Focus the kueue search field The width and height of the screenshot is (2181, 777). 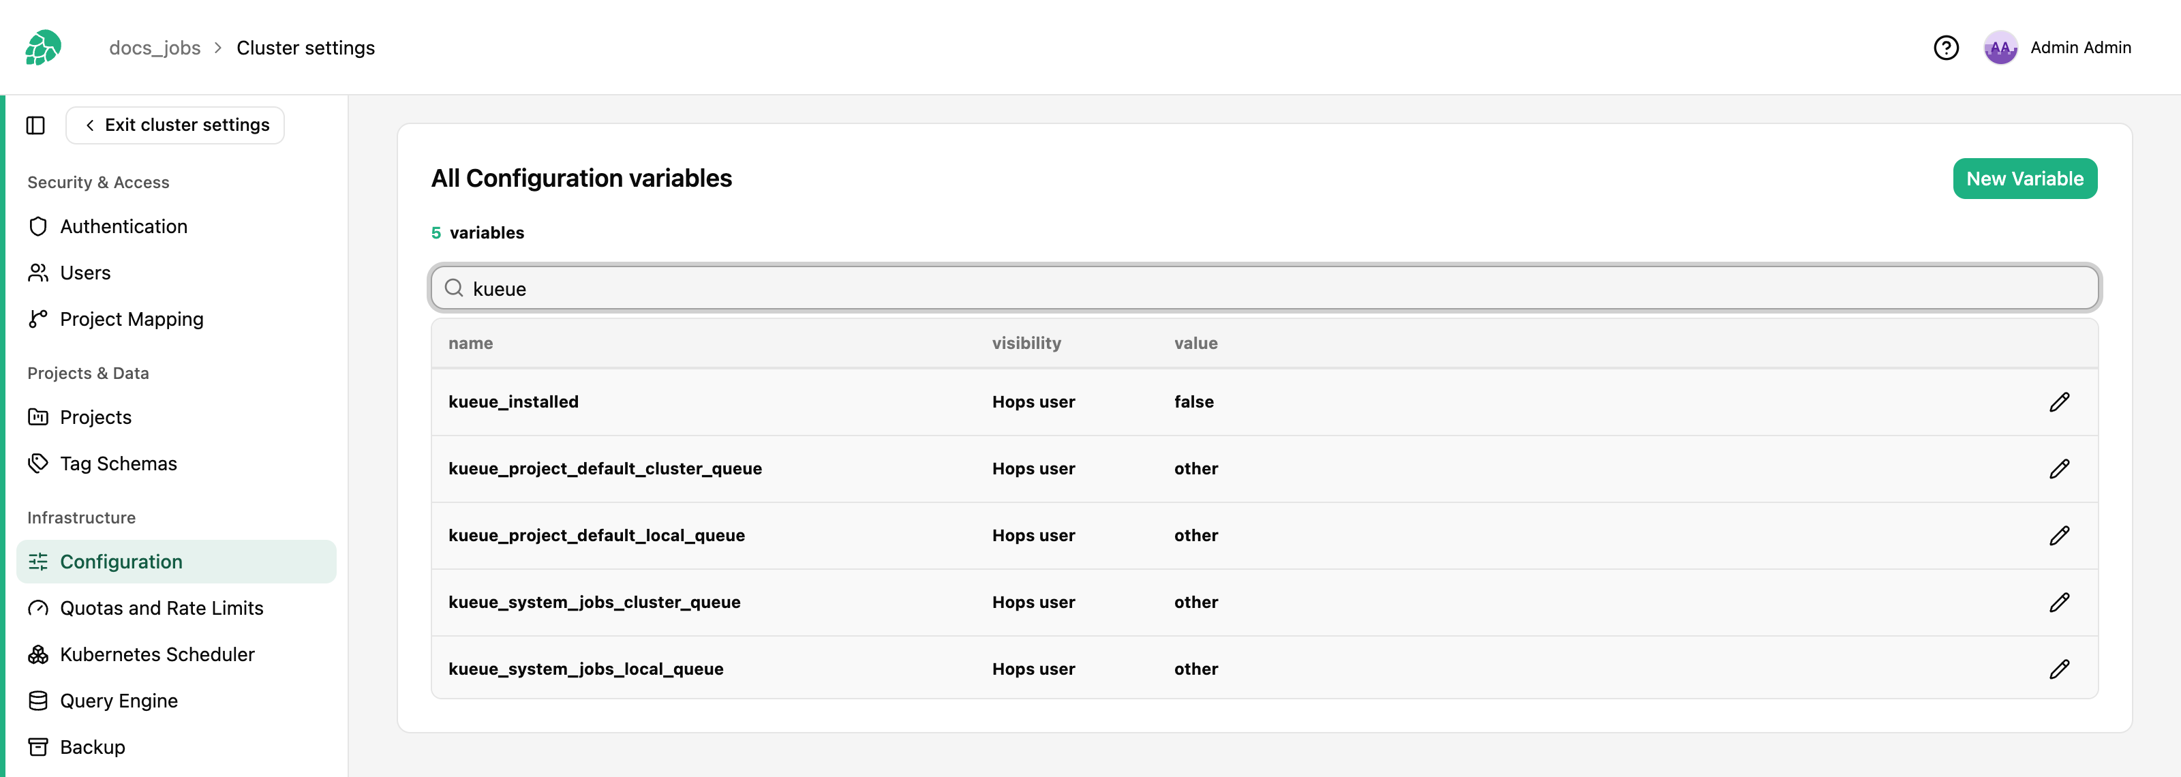point(1264,288)
